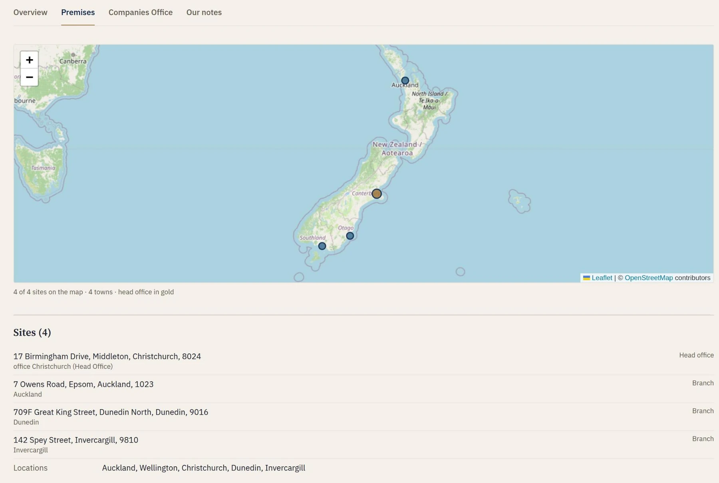The image size is (719, 483).
Task: Click the Tasmania label on the map
Action: click(x=43, y=168)
